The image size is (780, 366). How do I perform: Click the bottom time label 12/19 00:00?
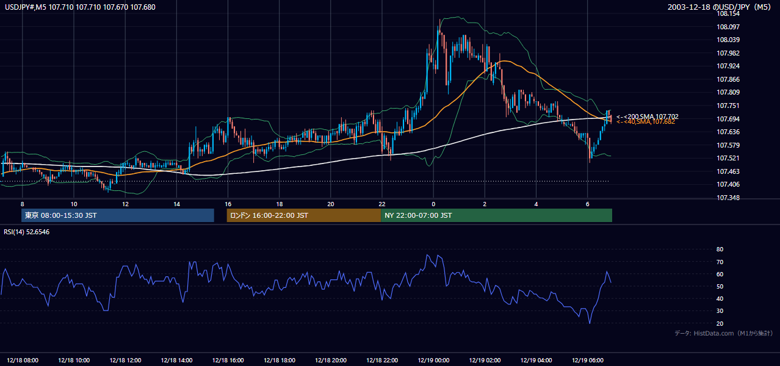[433, 360]
